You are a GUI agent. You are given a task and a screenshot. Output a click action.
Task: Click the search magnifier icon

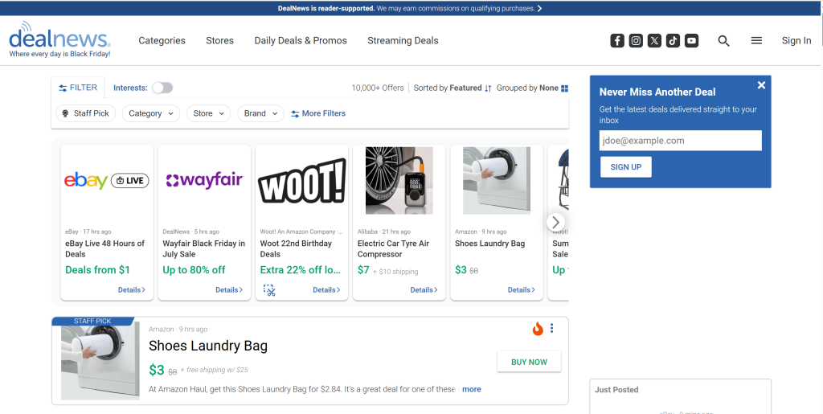[x=724, y=41]
